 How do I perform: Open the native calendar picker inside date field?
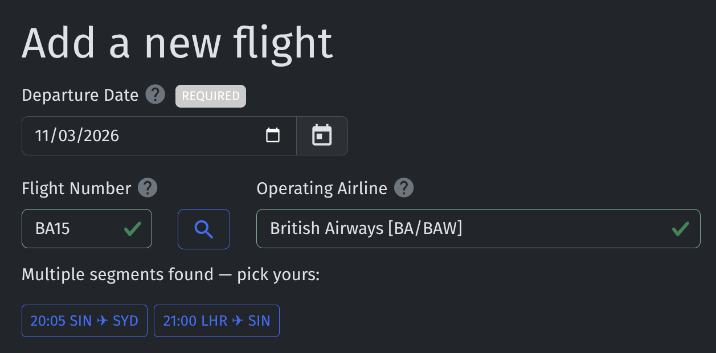(x=273, y=136)
